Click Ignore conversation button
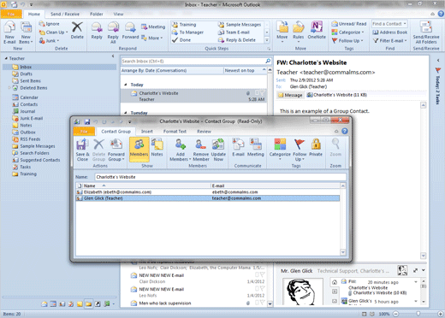Screen dimensions: 445x318 pos(50,24)
